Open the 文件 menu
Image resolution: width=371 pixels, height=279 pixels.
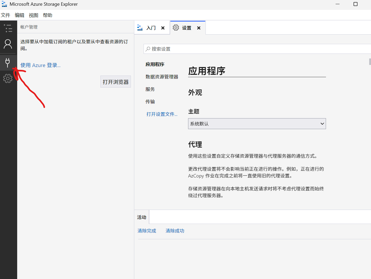coord(5,15)
